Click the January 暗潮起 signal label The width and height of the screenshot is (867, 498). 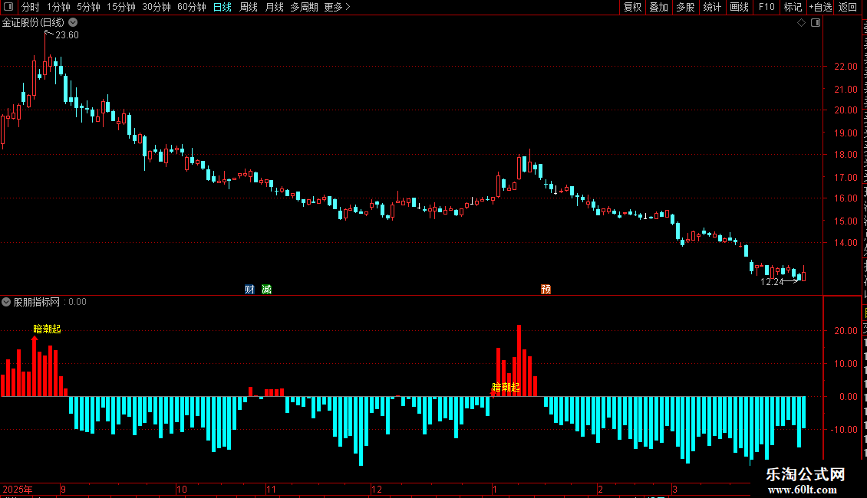tap(506, 388)
